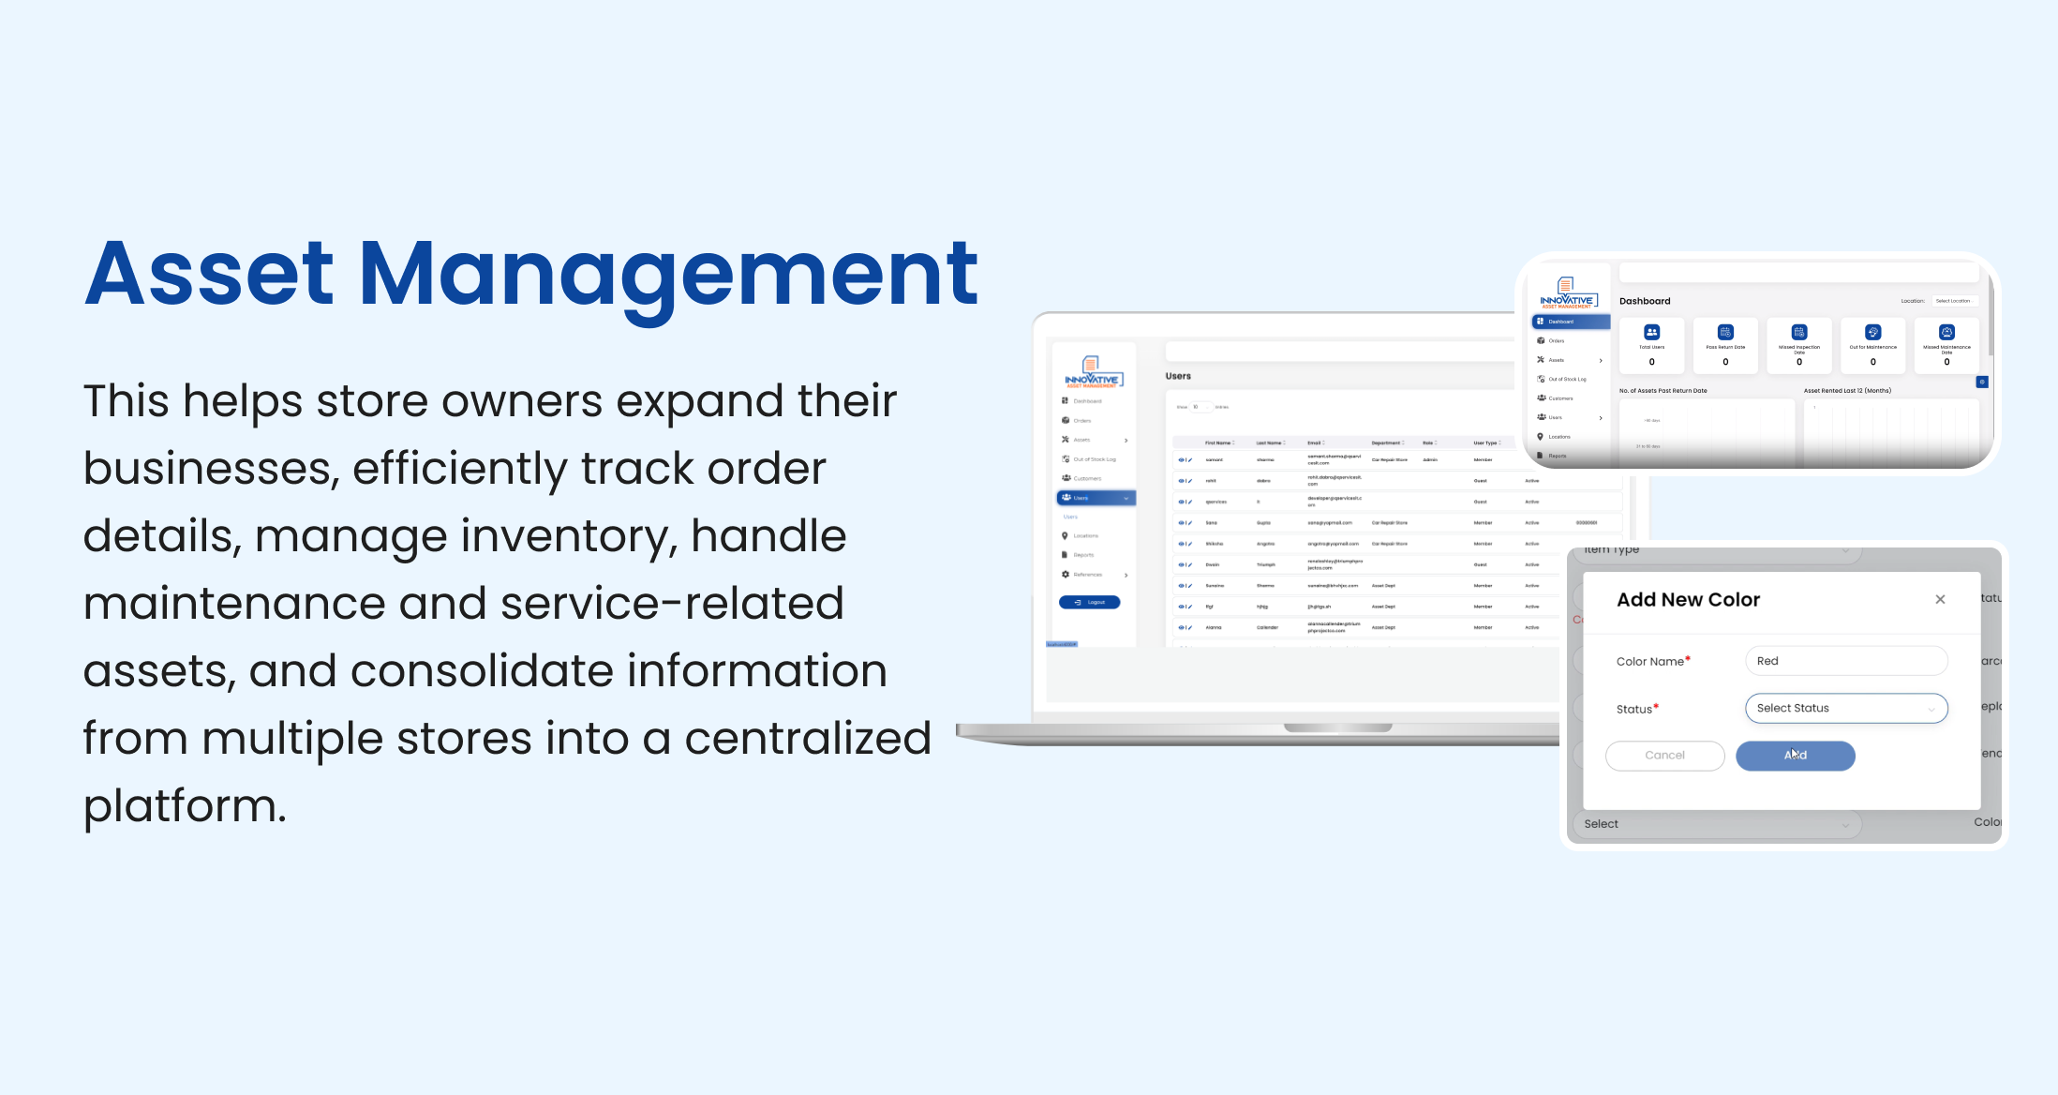
Task: Close the Add New Color dialog
Action: click(1940, 599)
